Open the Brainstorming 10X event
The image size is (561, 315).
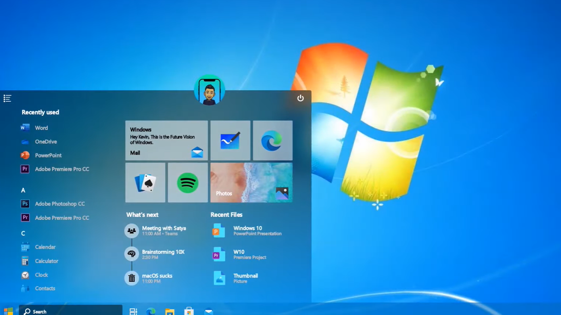(x=155, y=254)
